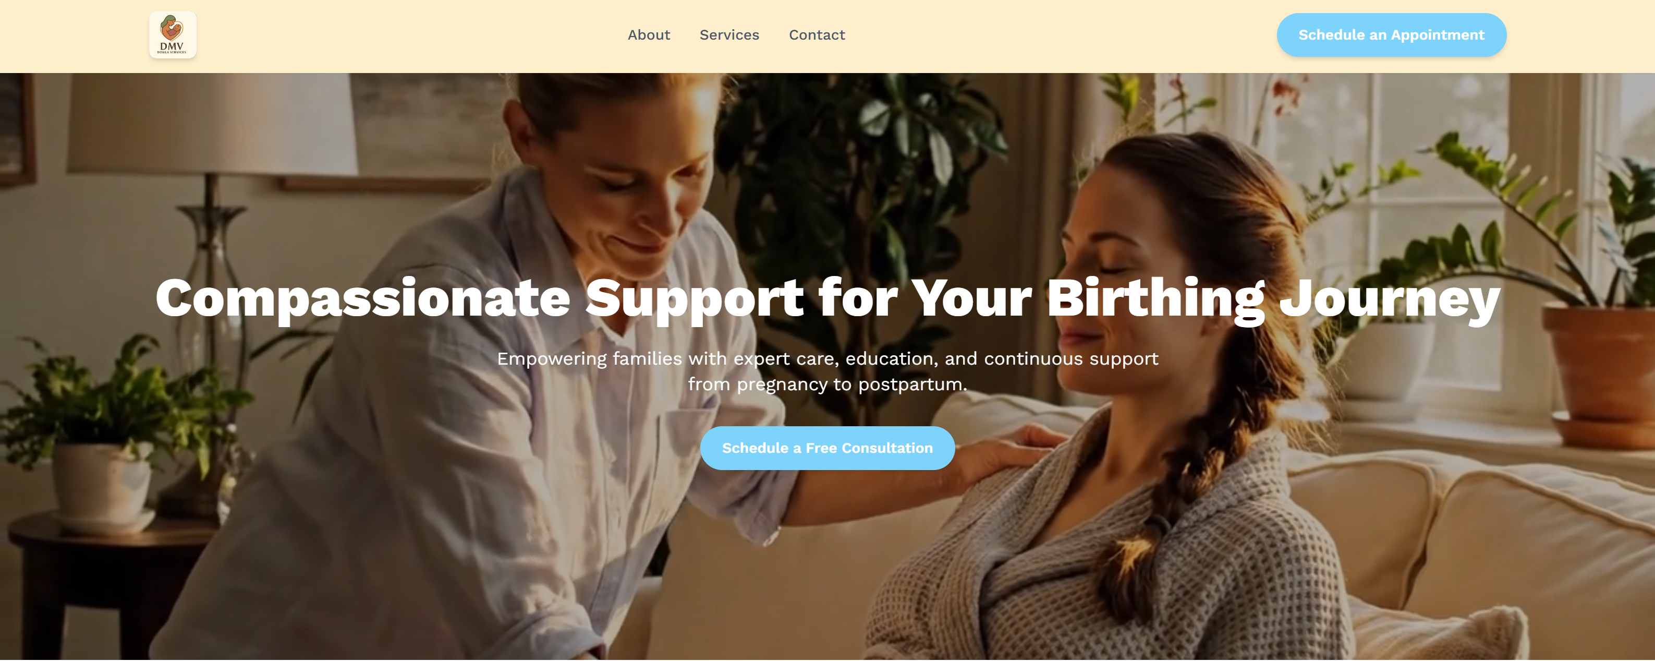Click the word "Compassionate" in the headline

363,299
